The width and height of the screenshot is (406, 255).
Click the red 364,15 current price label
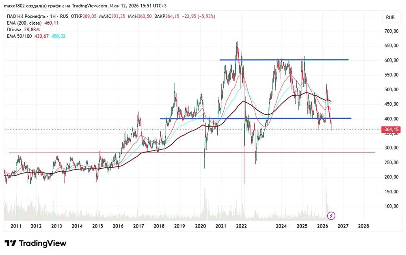[391, 129]
